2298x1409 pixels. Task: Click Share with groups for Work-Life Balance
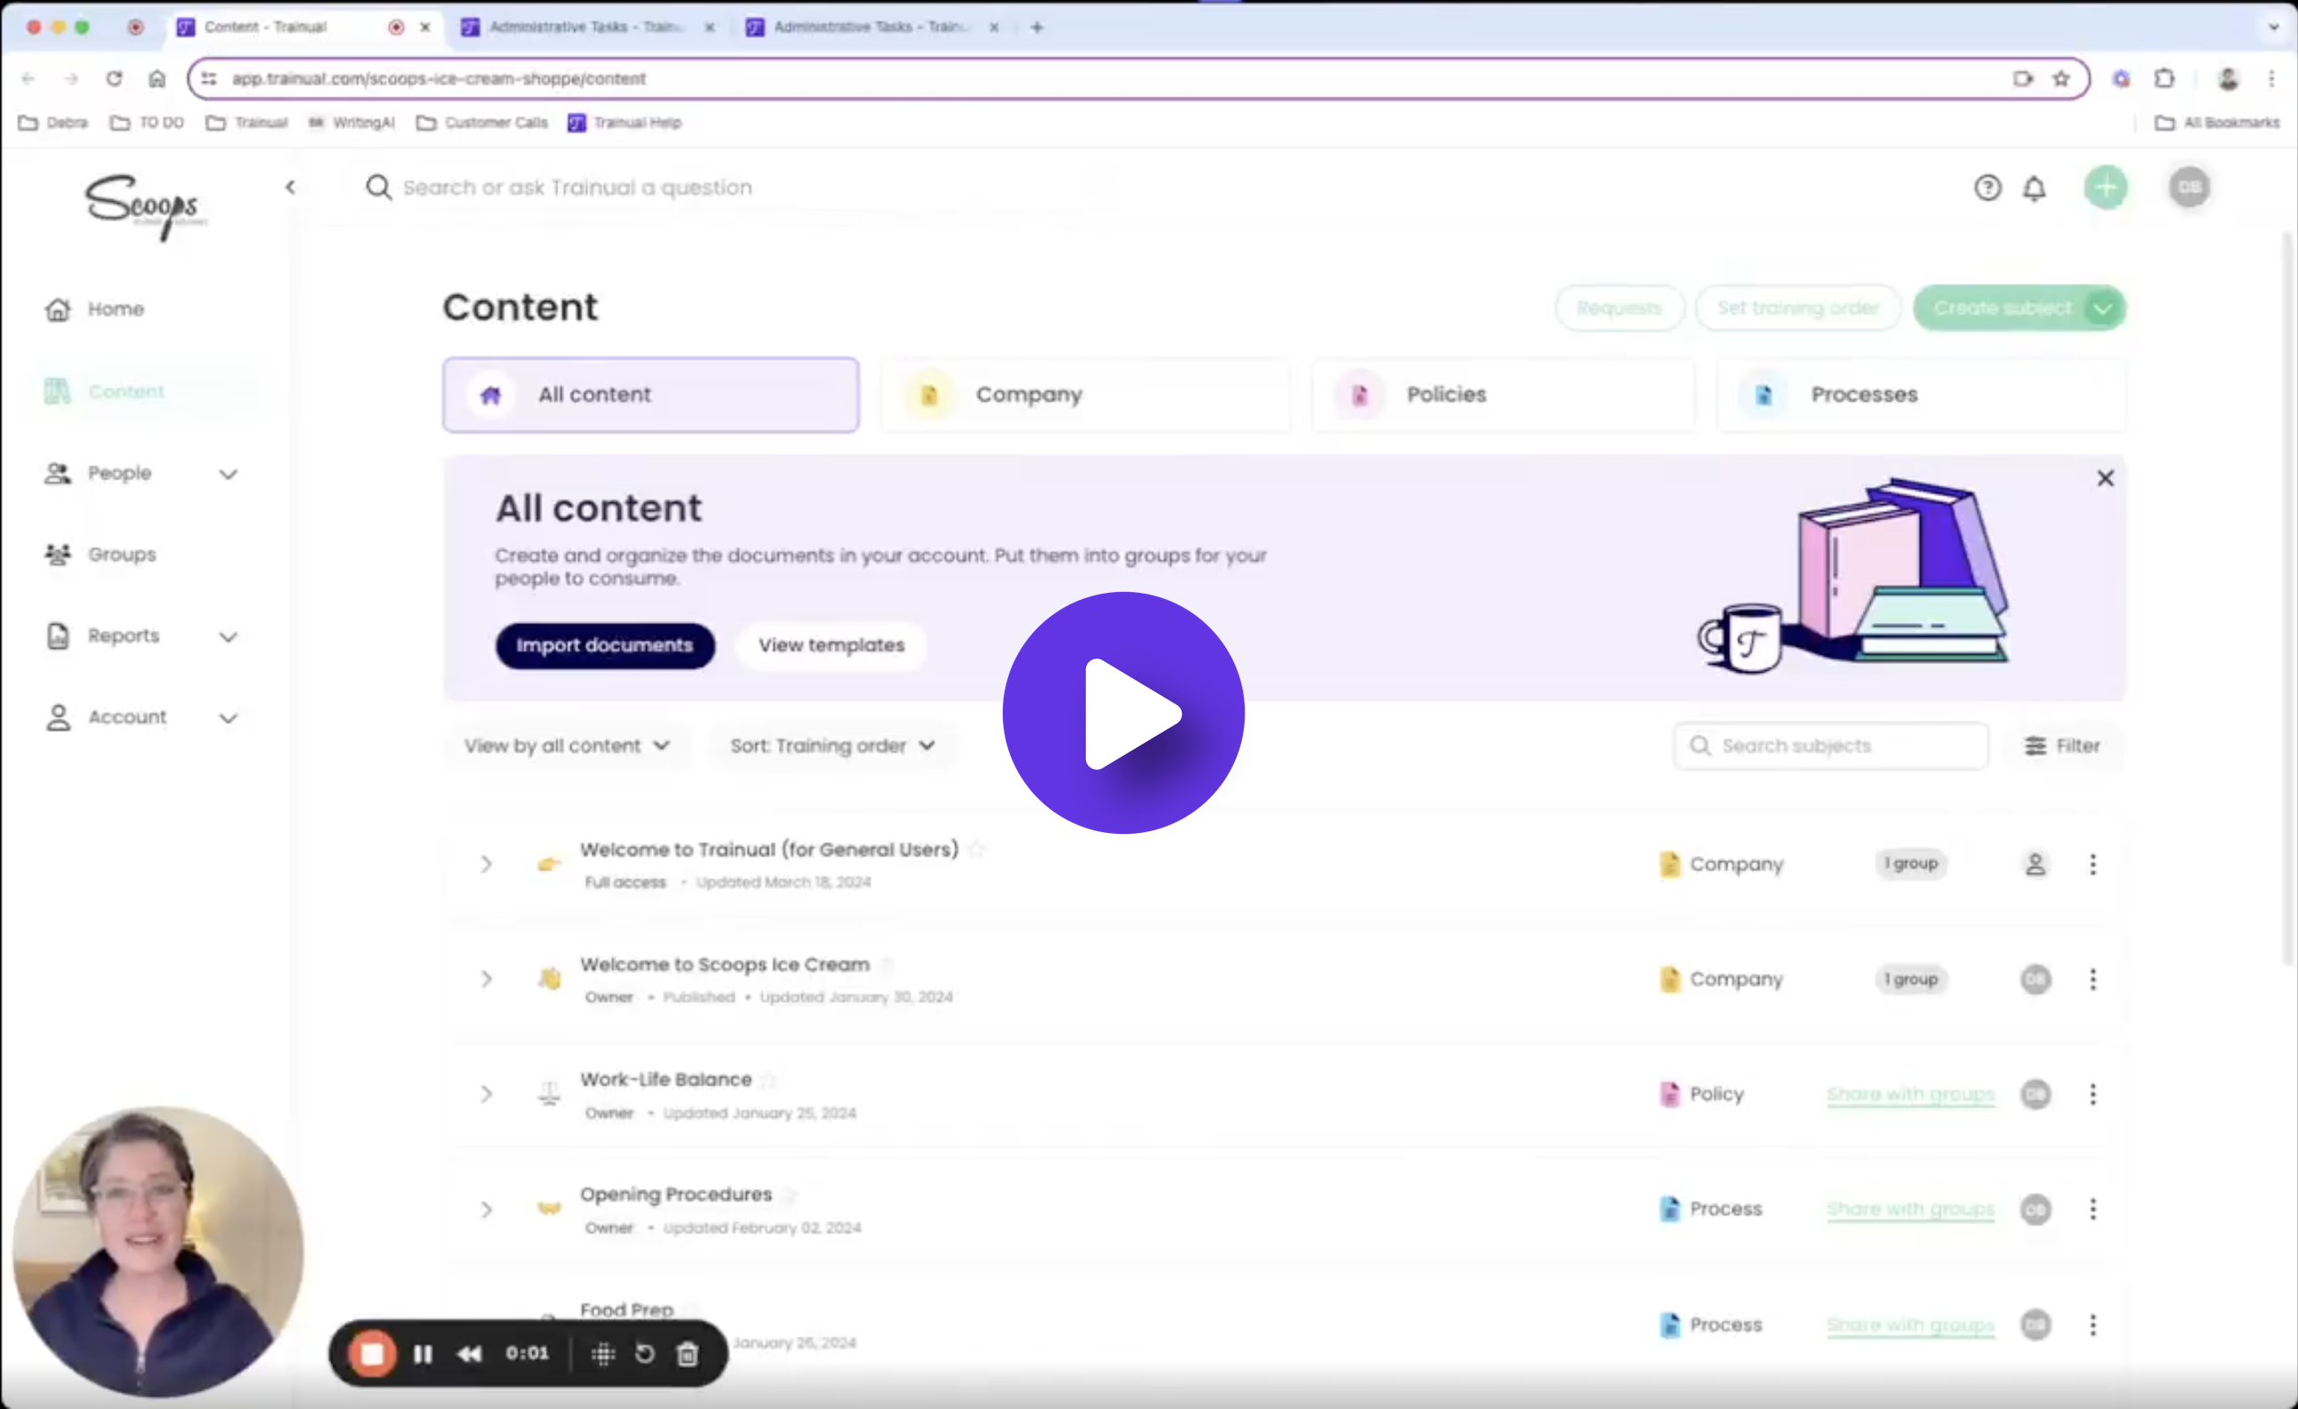click(x=1910, y=1094)
